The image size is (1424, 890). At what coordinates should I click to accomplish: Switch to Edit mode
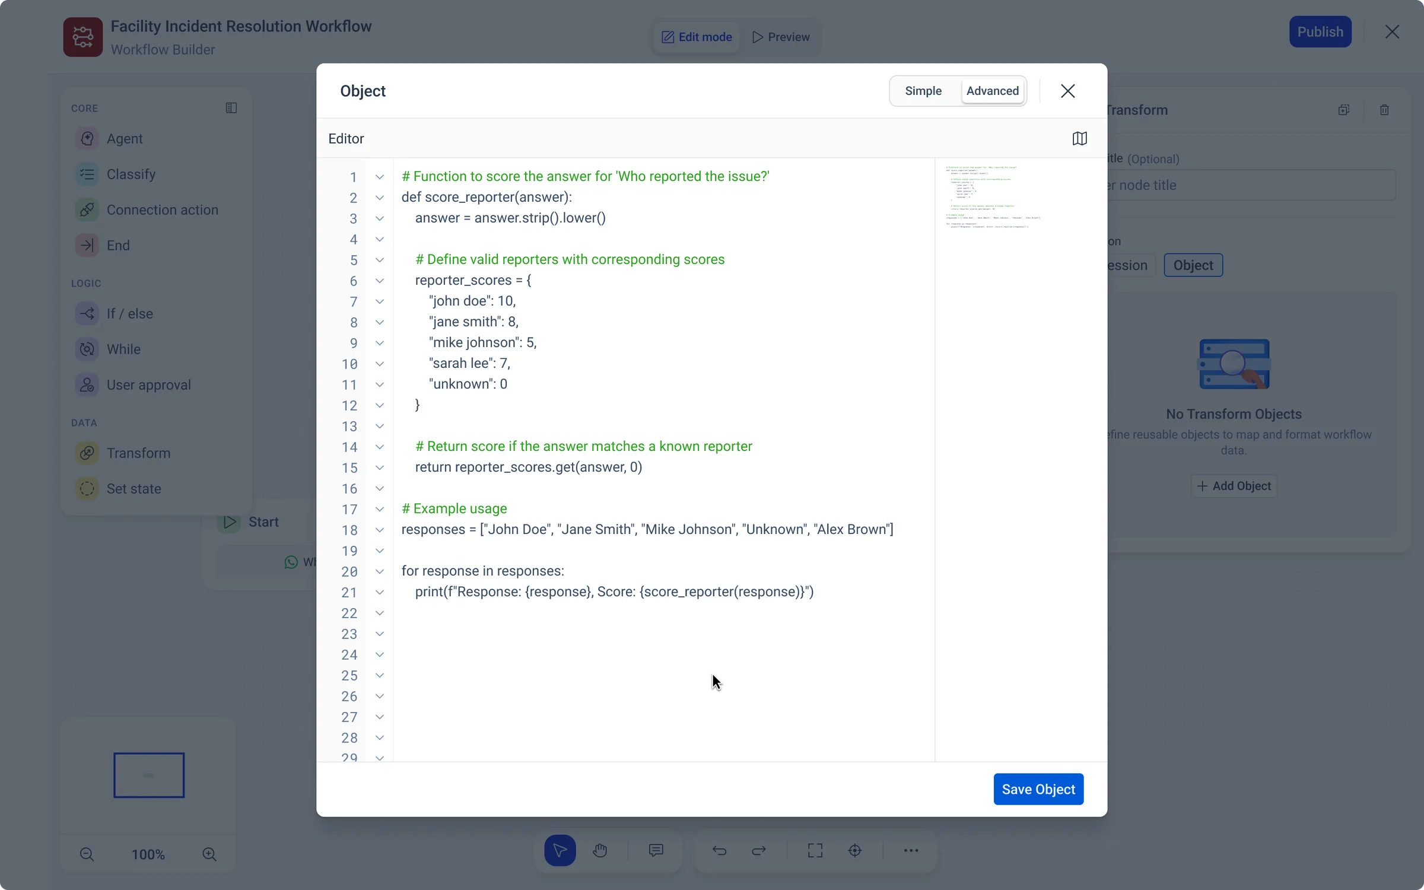(697, 37)
